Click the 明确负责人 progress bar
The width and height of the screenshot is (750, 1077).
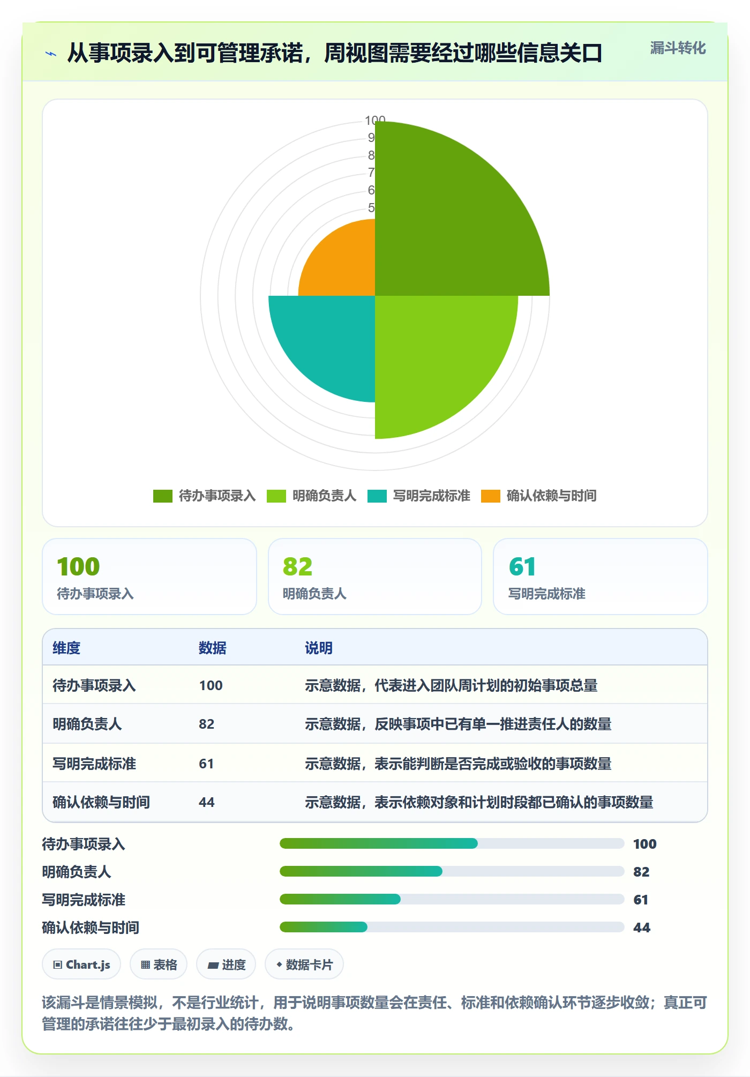point(452,871)
